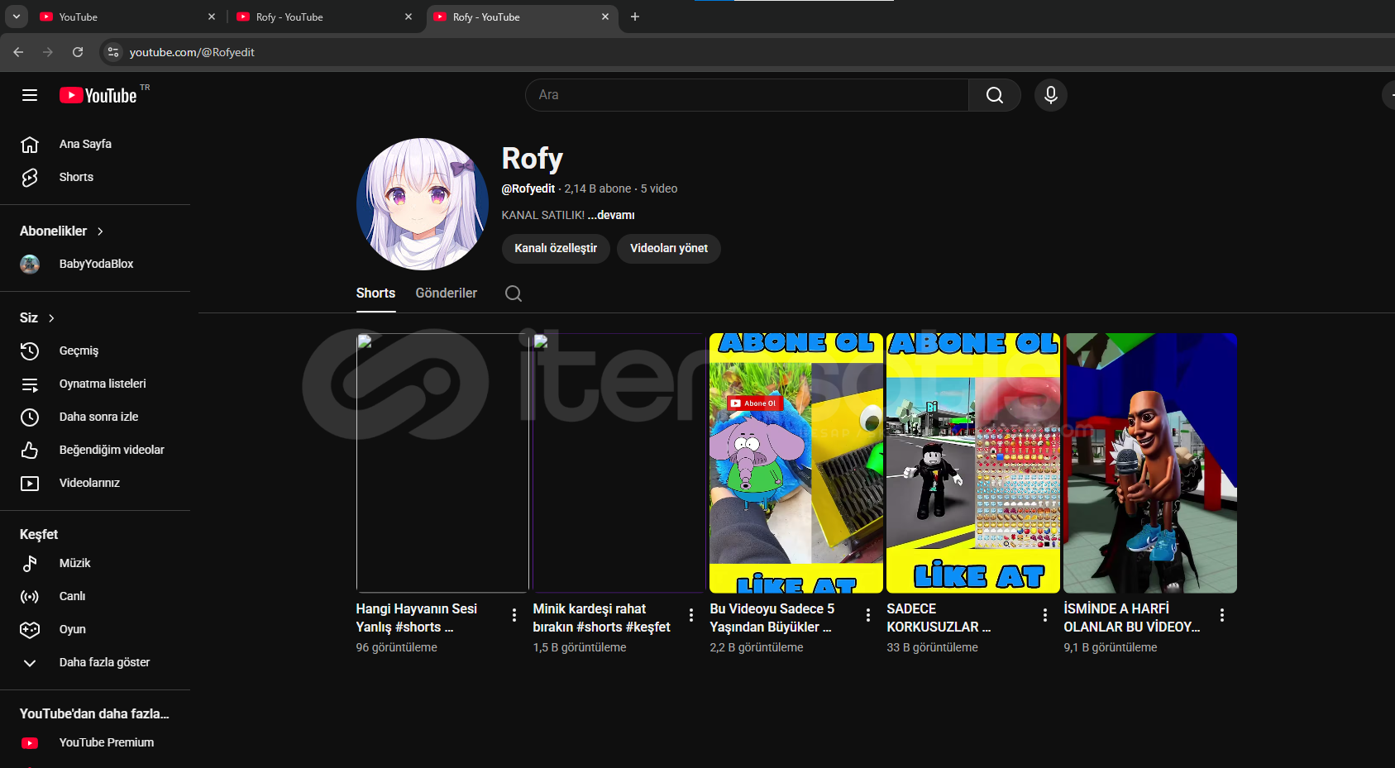Click the search magnifier button
Screen dimensions: 1395x768
994,95
